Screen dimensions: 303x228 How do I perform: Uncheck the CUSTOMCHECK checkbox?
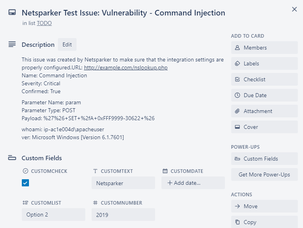tap(25, 183)
